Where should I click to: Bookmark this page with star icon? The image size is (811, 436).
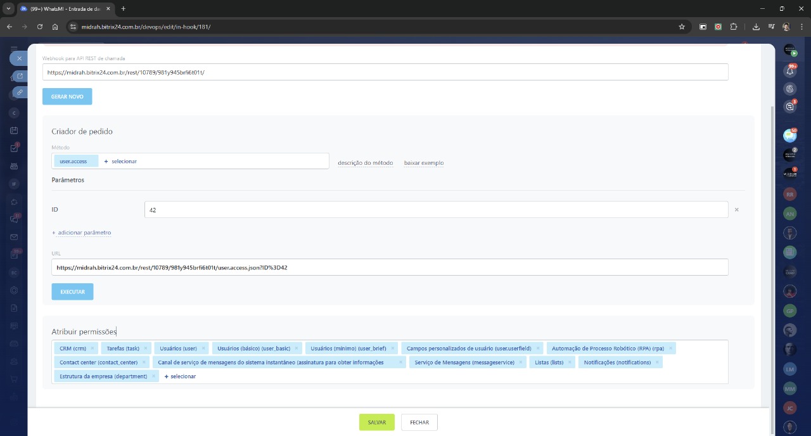pyautogui.click(x=682, y=27)
